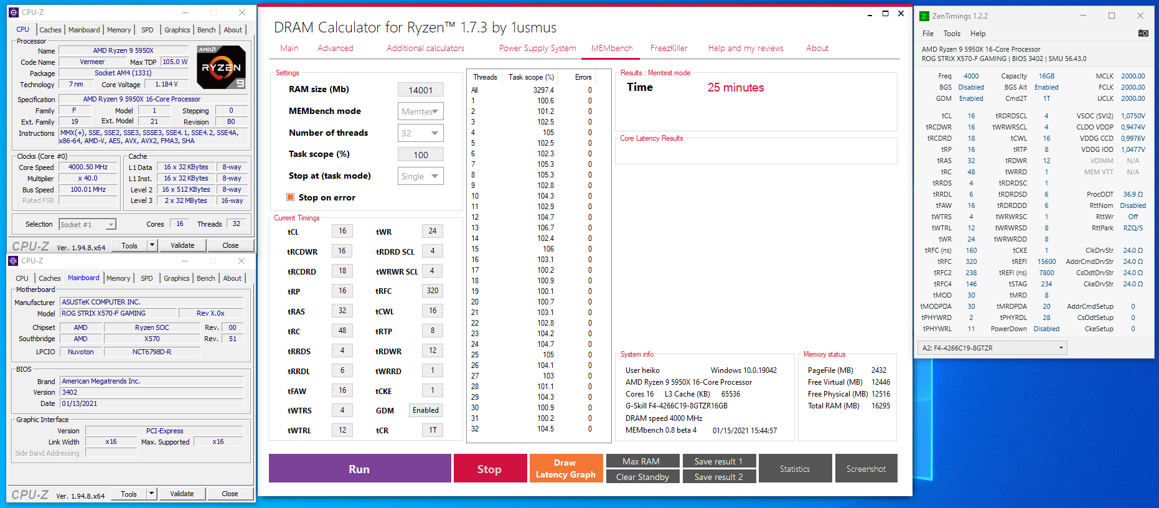The height and width of the screenshot is (508, 1159).
Task: Switch to Mainboard tab in top CPU-Z
Action: (x=84, y=30)
